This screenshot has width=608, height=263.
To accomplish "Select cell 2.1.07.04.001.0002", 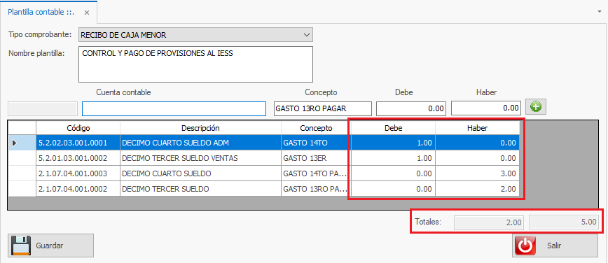I will [78, 189].
